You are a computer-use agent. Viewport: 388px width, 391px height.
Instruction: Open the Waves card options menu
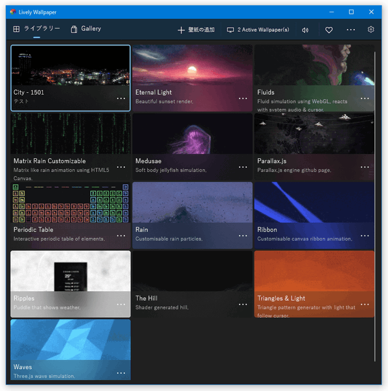pos(121,373)
